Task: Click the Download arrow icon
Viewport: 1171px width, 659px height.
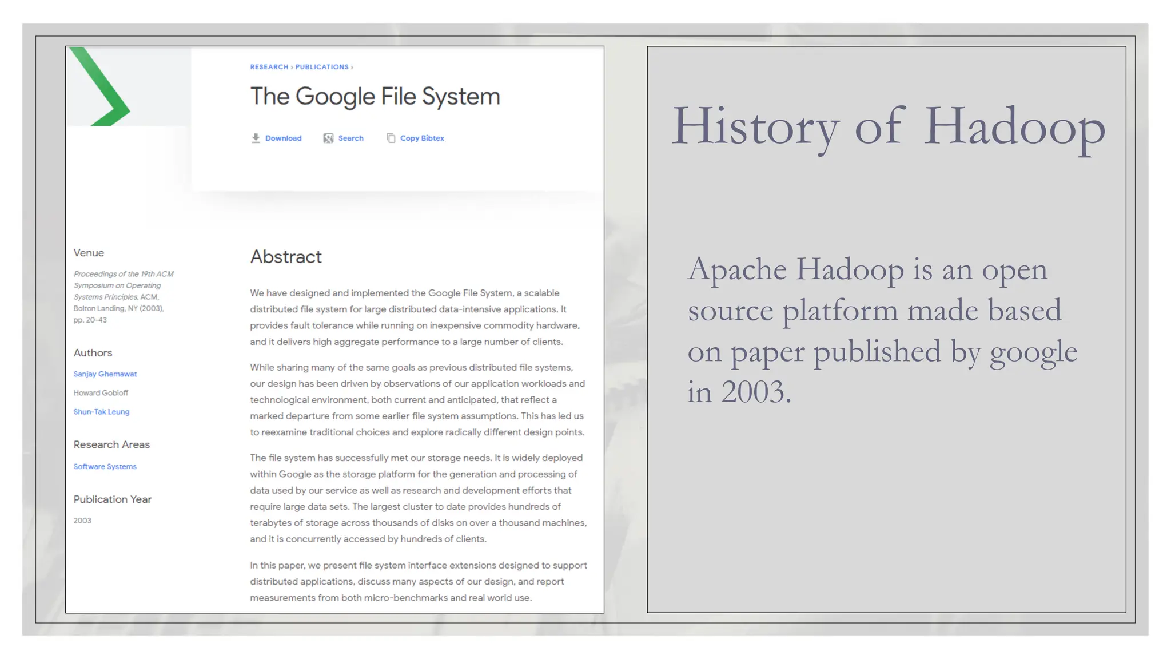Action: (256, 138)
